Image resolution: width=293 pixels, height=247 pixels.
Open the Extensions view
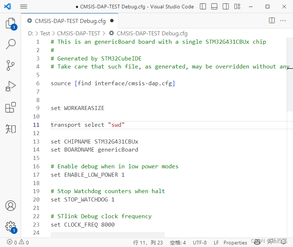10,107
